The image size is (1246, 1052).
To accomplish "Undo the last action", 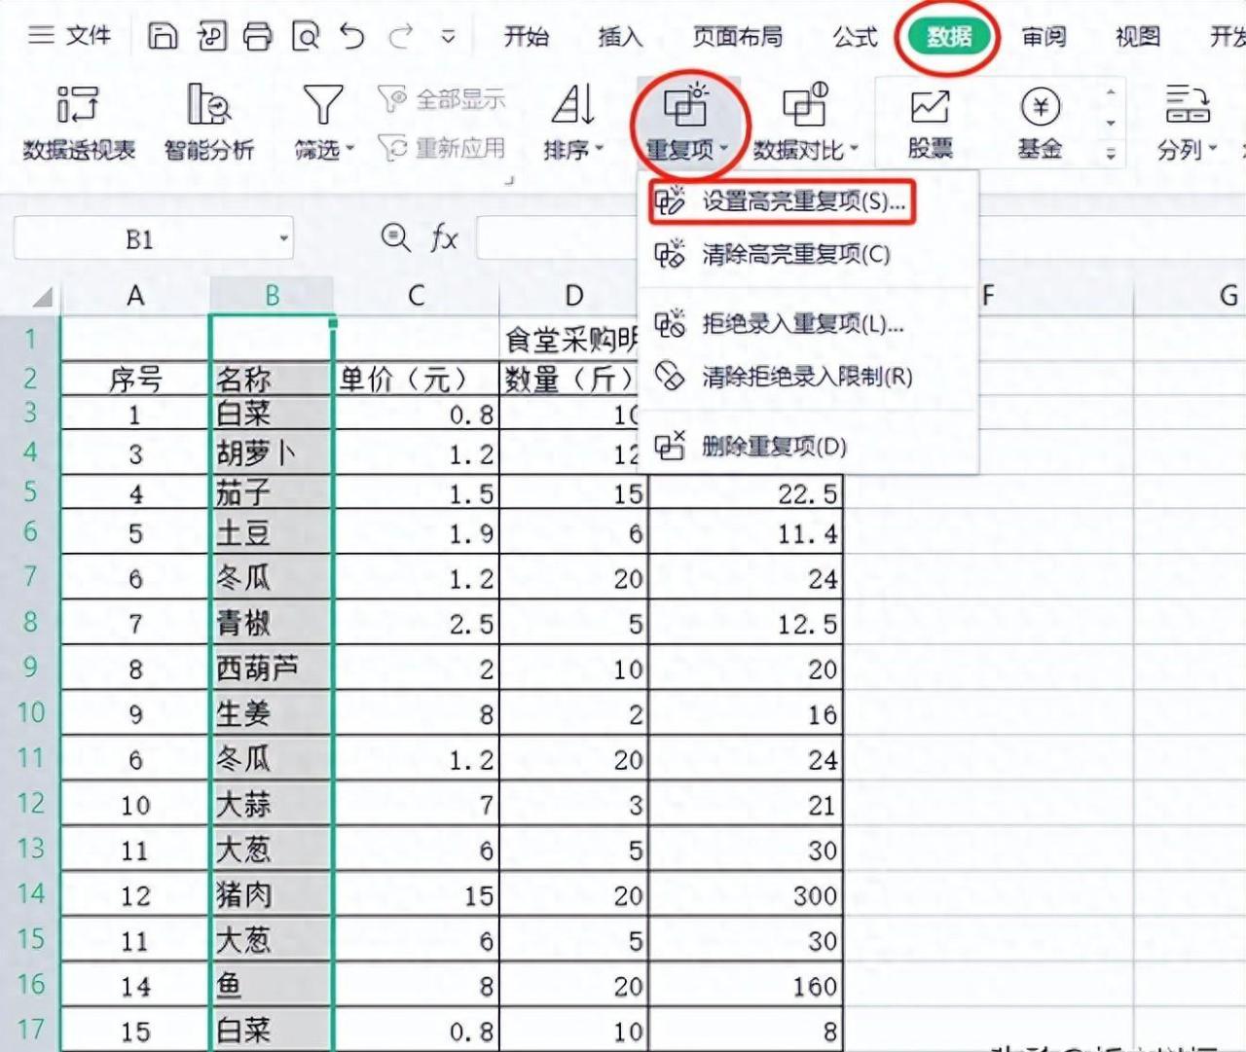I will tap(351, 36).
